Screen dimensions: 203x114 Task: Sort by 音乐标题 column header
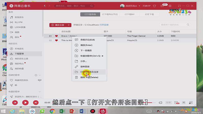[66, 31]
